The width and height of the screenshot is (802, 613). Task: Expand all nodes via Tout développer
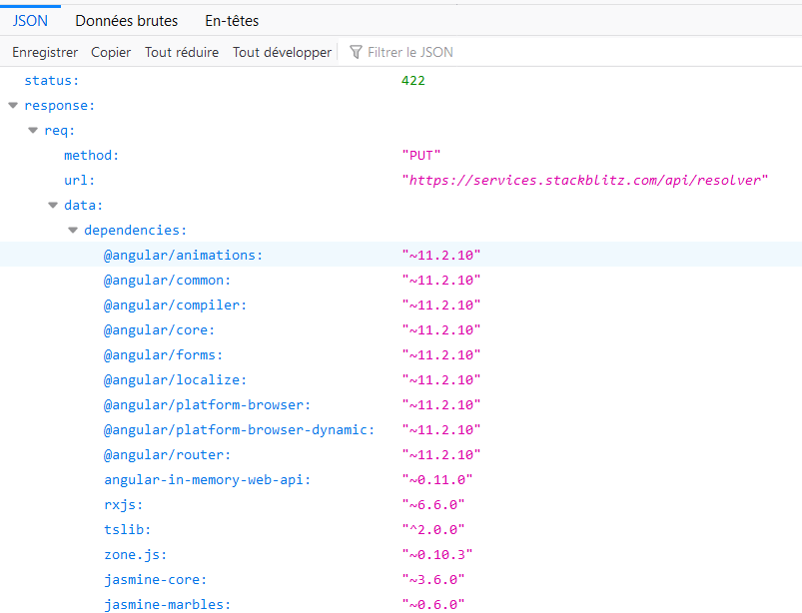pos(282,52)
